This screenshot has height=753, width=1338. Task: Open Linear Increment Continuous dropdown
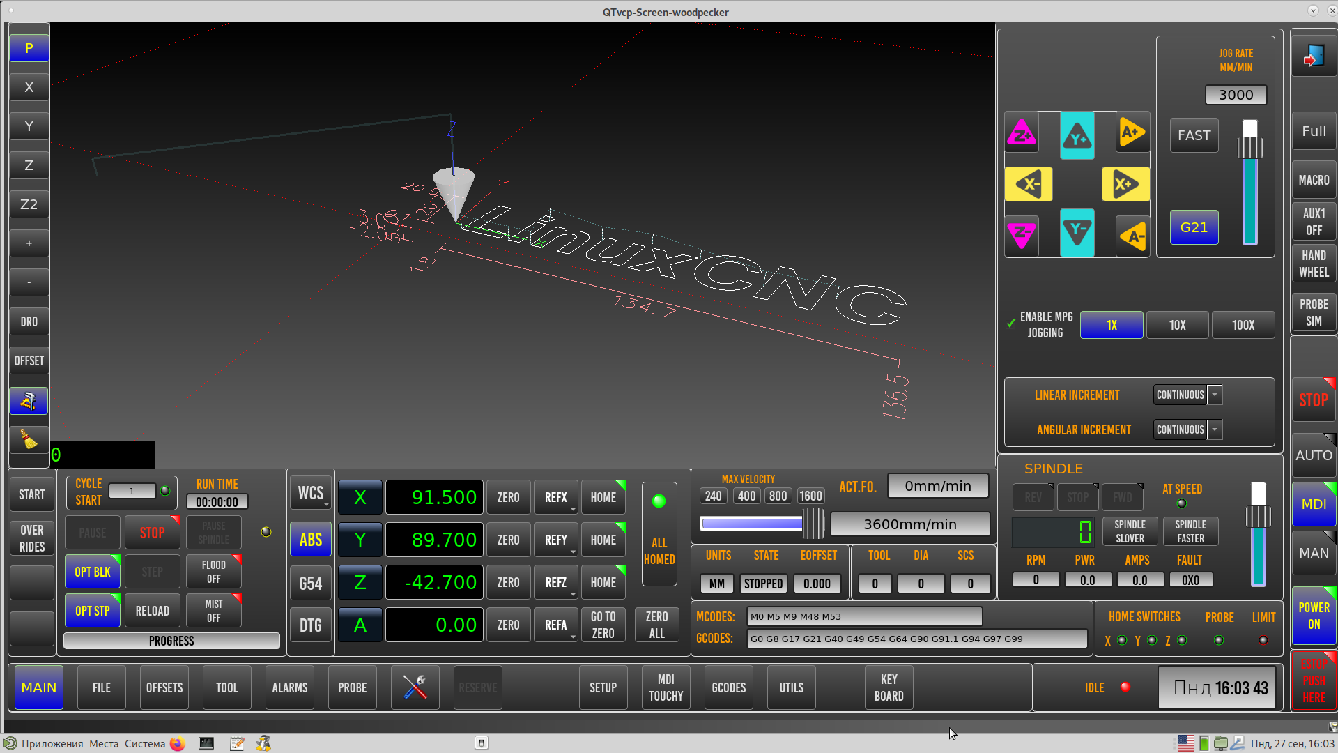1187,395
